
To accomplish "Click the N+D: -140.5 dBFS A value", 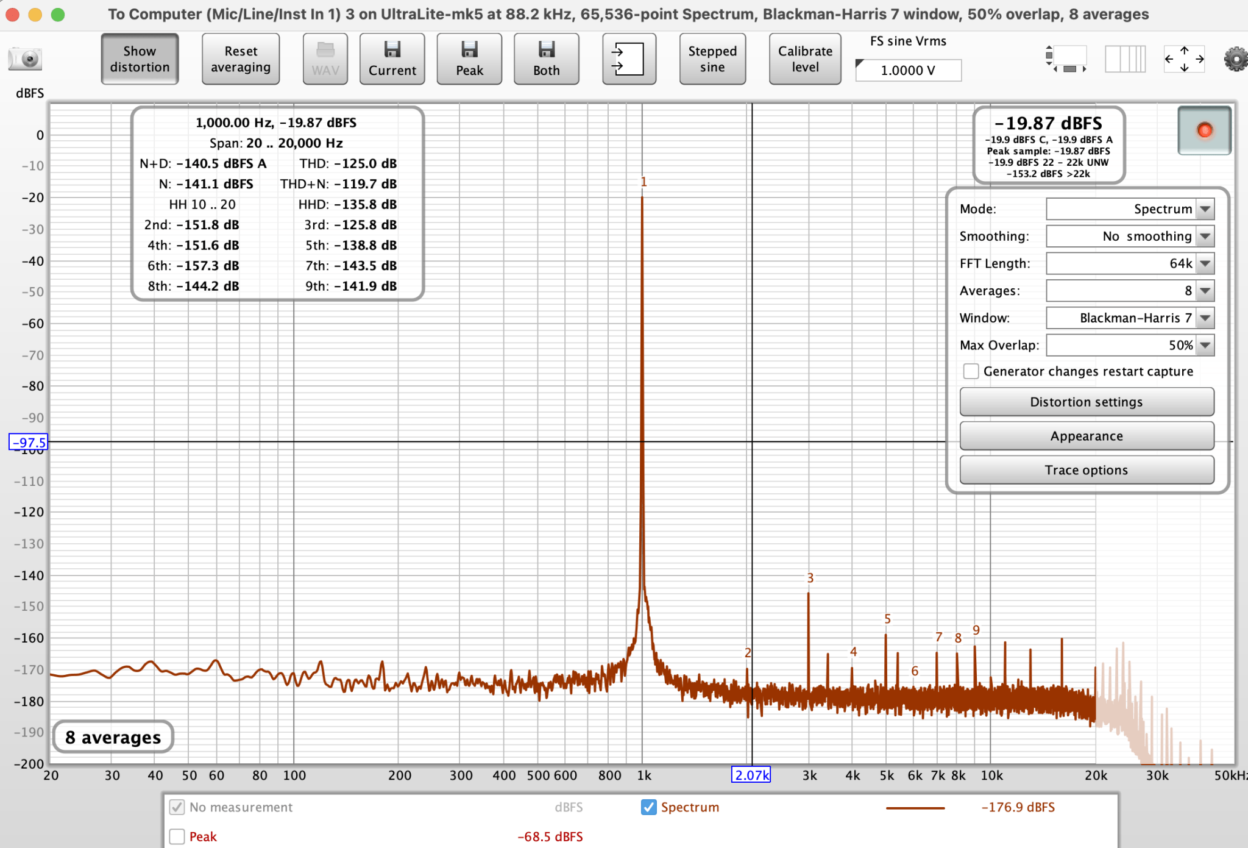I will pyautogui.click(x=203, y=163).
